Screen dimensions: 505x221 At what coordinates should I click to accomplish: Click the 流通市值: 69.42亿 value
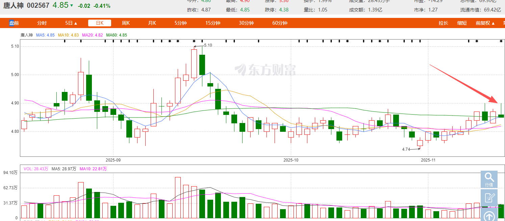point(480,9)
